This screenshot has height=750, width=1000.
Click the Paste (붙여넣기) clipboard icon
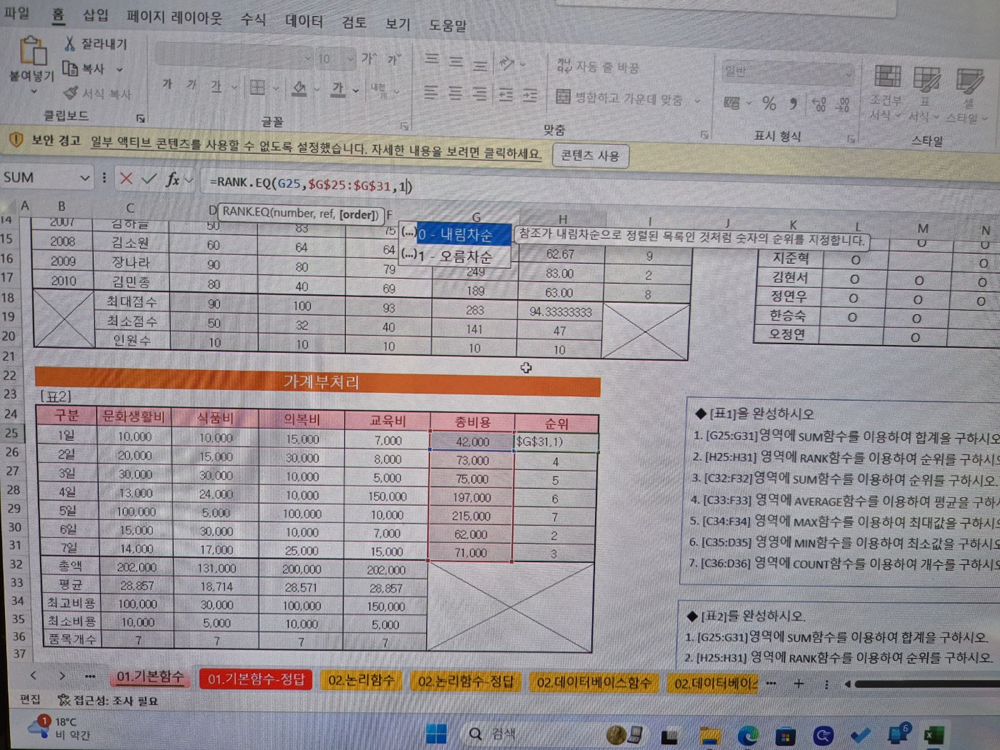click(32, 51)
